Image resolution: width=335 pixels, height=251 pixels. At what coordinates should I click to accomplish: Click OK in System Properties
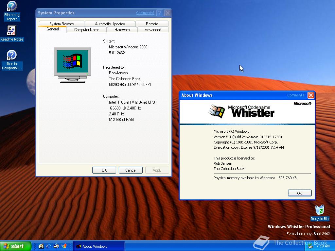point(104,170)
